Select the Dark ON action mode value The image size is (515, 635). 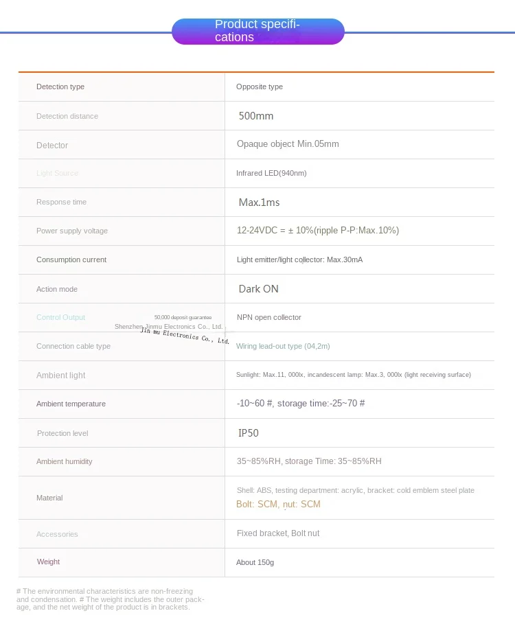259,289
